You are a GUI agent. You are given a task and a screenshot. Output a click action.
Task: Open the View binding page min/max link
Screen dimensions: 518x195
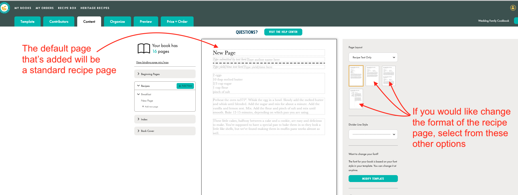tap(152, 62)
